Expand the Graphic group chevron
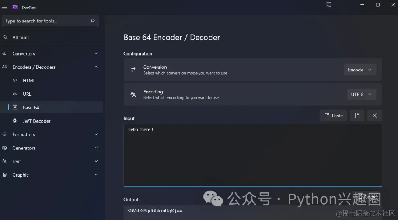Image resolution: width=398 pixels, height=220 pixels. (96, 174)
